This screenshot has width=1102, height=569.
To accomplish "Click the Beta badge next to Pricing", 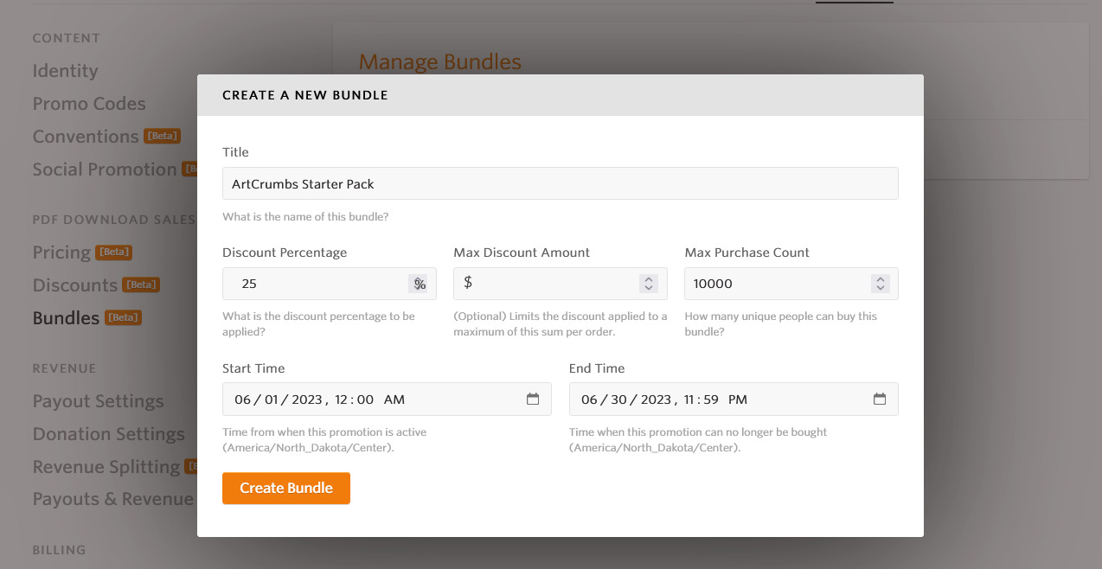I will click(113, 253).
